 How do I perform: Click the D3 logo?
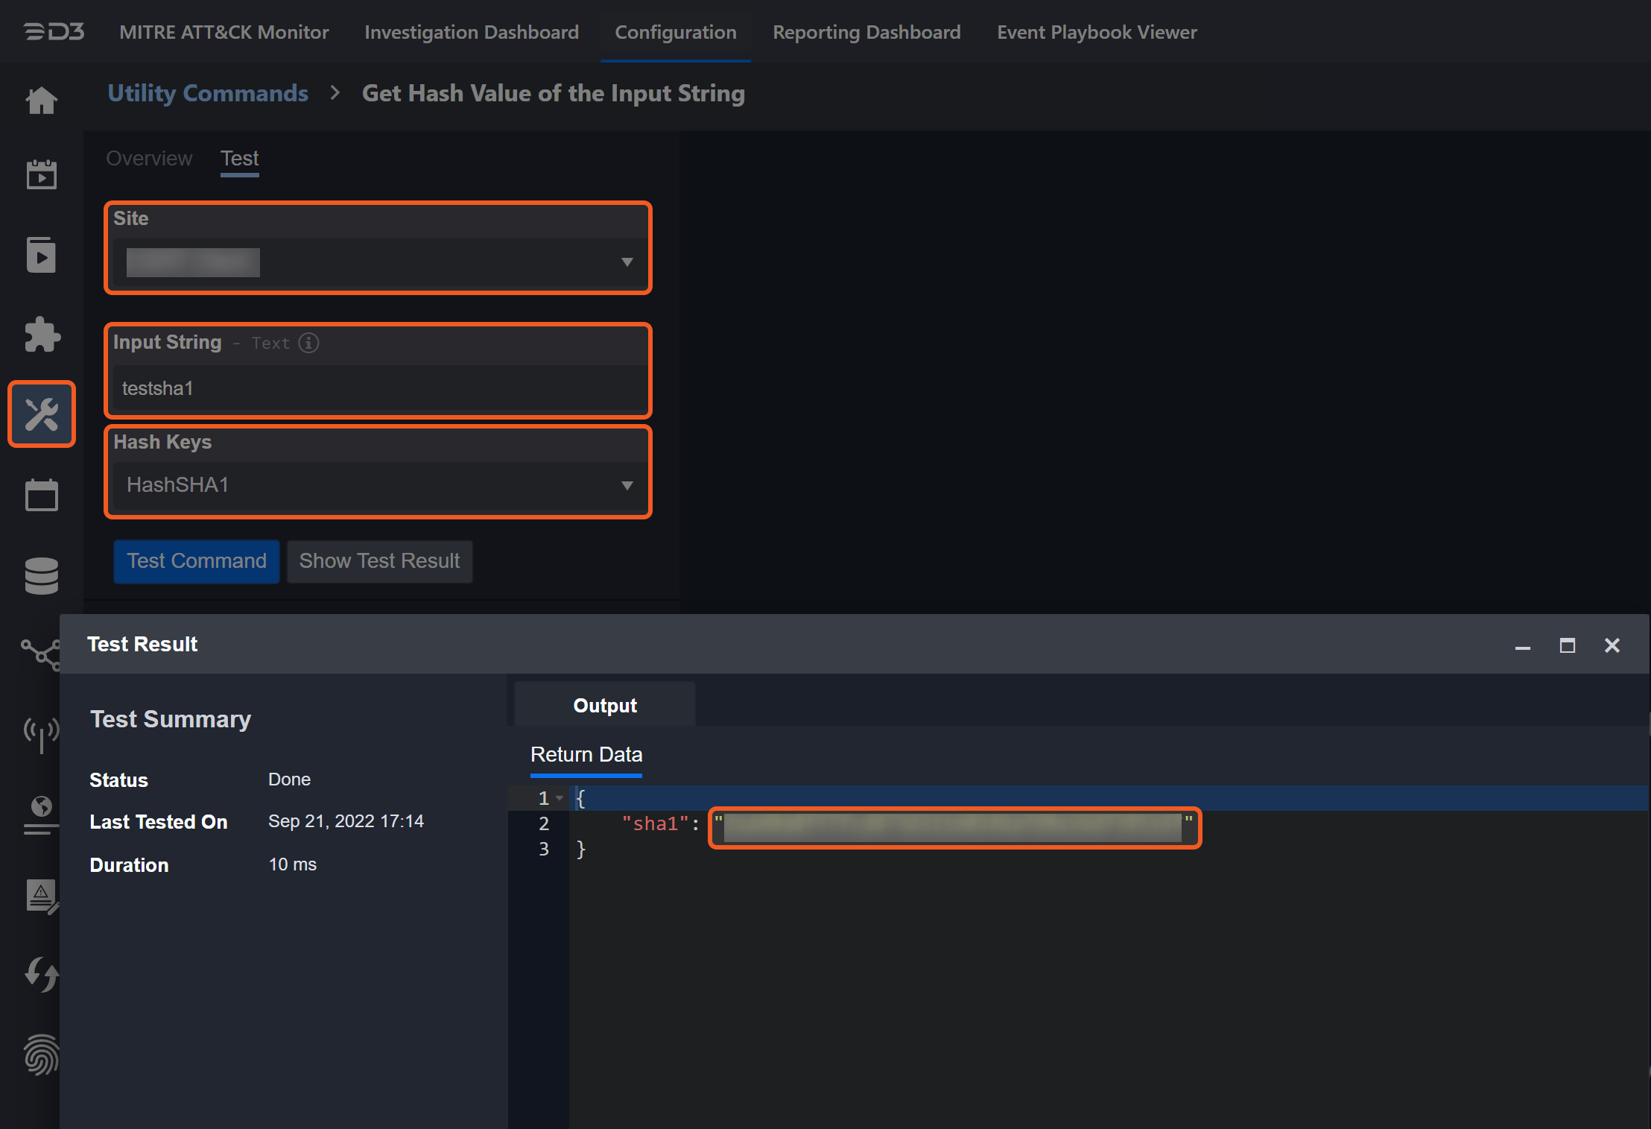54,32
